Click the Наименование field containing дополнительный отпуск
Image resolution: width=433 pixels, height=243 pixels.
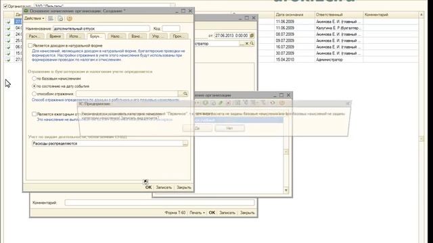click(x=101, y=28)
